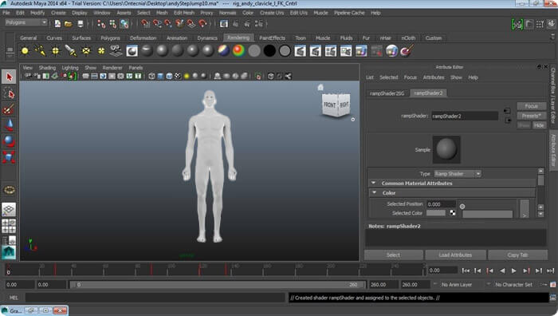Viewport: 558px width, 316px height.
Task: Activate the Lasso select tool
Action: point(9,93)
